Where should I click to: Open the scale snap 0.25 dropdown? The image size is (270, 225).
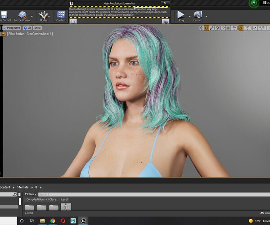click(262, 28)
